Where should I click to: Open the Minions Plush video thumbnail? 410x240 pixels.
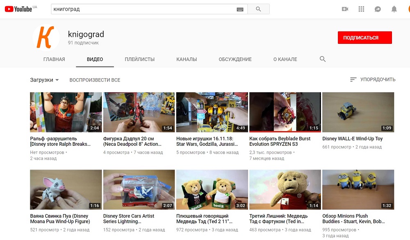[358, 190]
